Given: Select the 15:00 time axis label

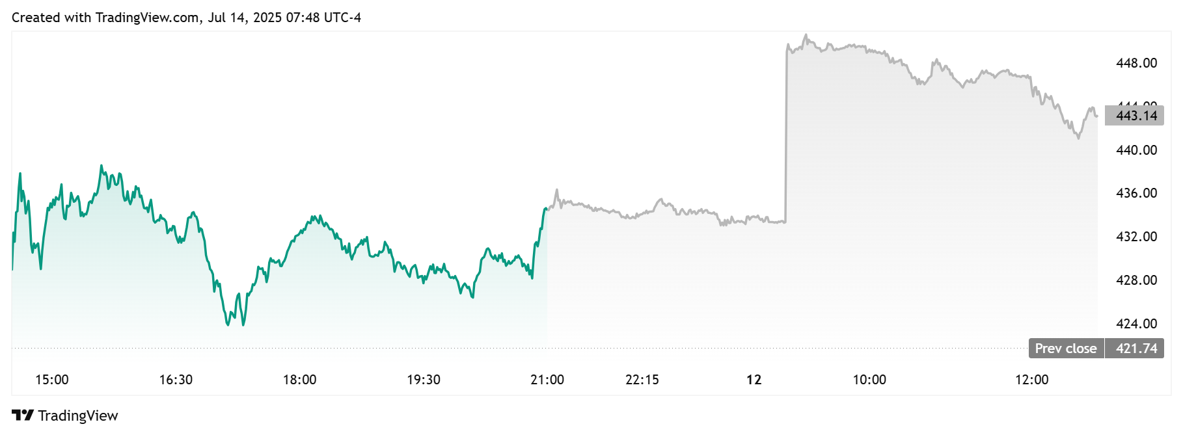Looking at the screenshot, I should click(52, 380).
